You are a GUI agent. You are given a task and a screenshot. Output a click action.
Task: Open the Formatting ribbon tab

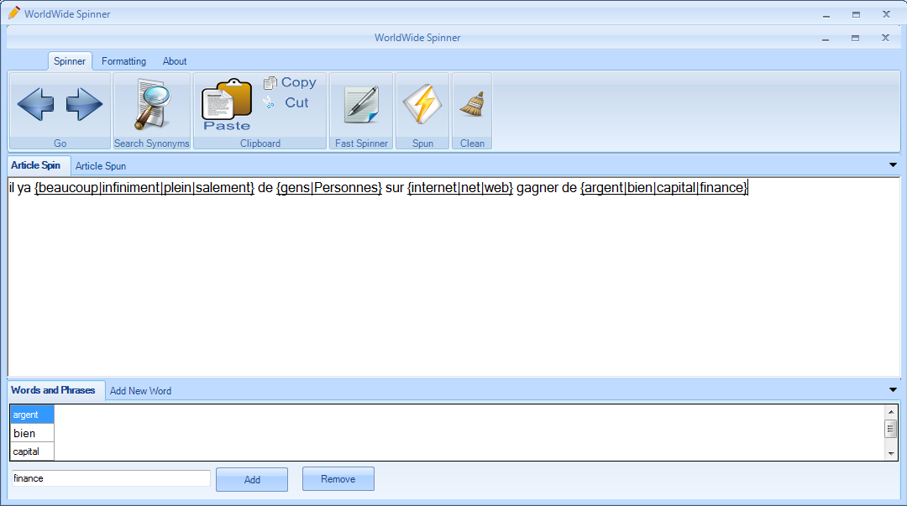pyautogui.click(x=123, y=60)
